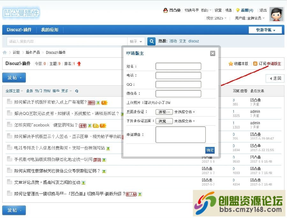Click folder icon for 电话号码及个人信息付费购买 thread
287x218 pixels.
click(10, 148)
